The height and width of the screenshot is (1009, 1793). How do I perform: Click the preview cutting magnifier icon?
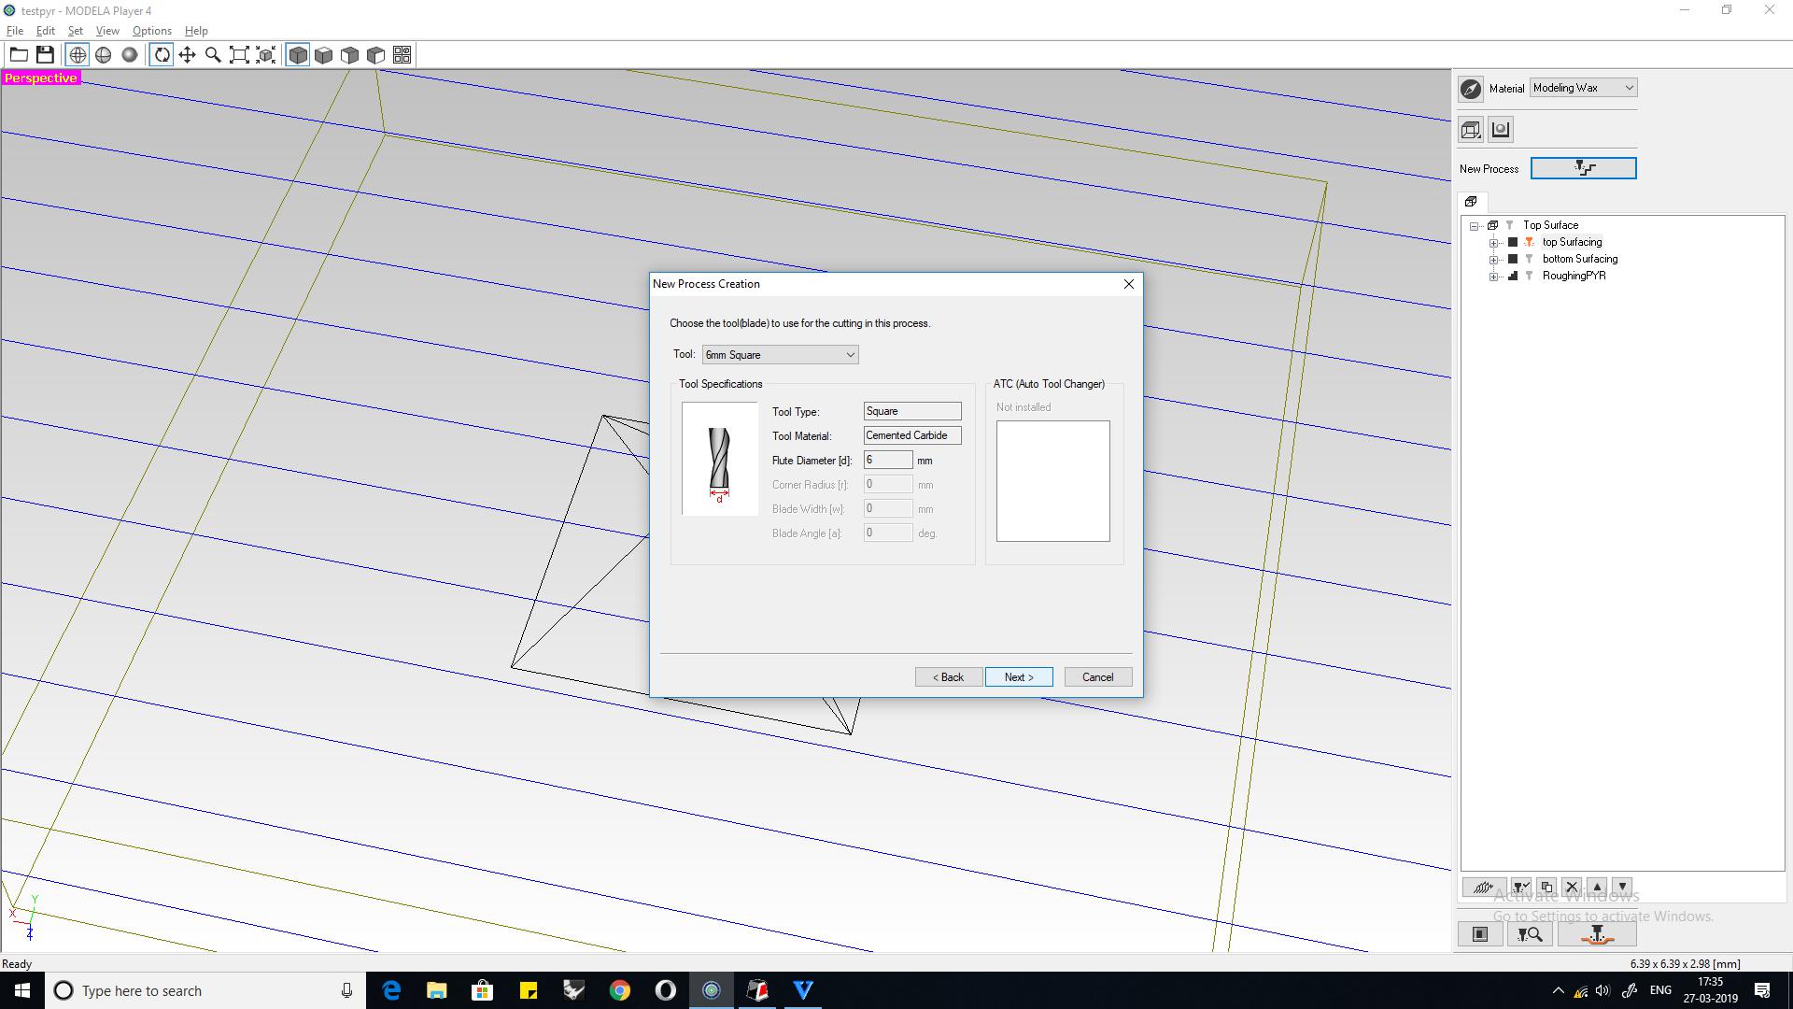click(x=1530, y=934)
